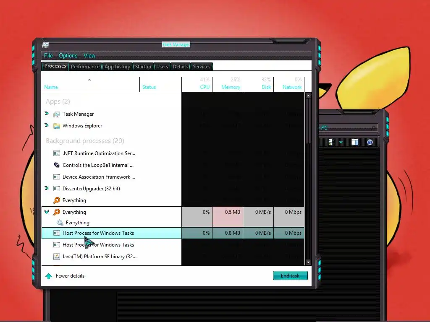Switch to the Startup tab
This screenshot has width=430, height=322.
tap(143, 67)
